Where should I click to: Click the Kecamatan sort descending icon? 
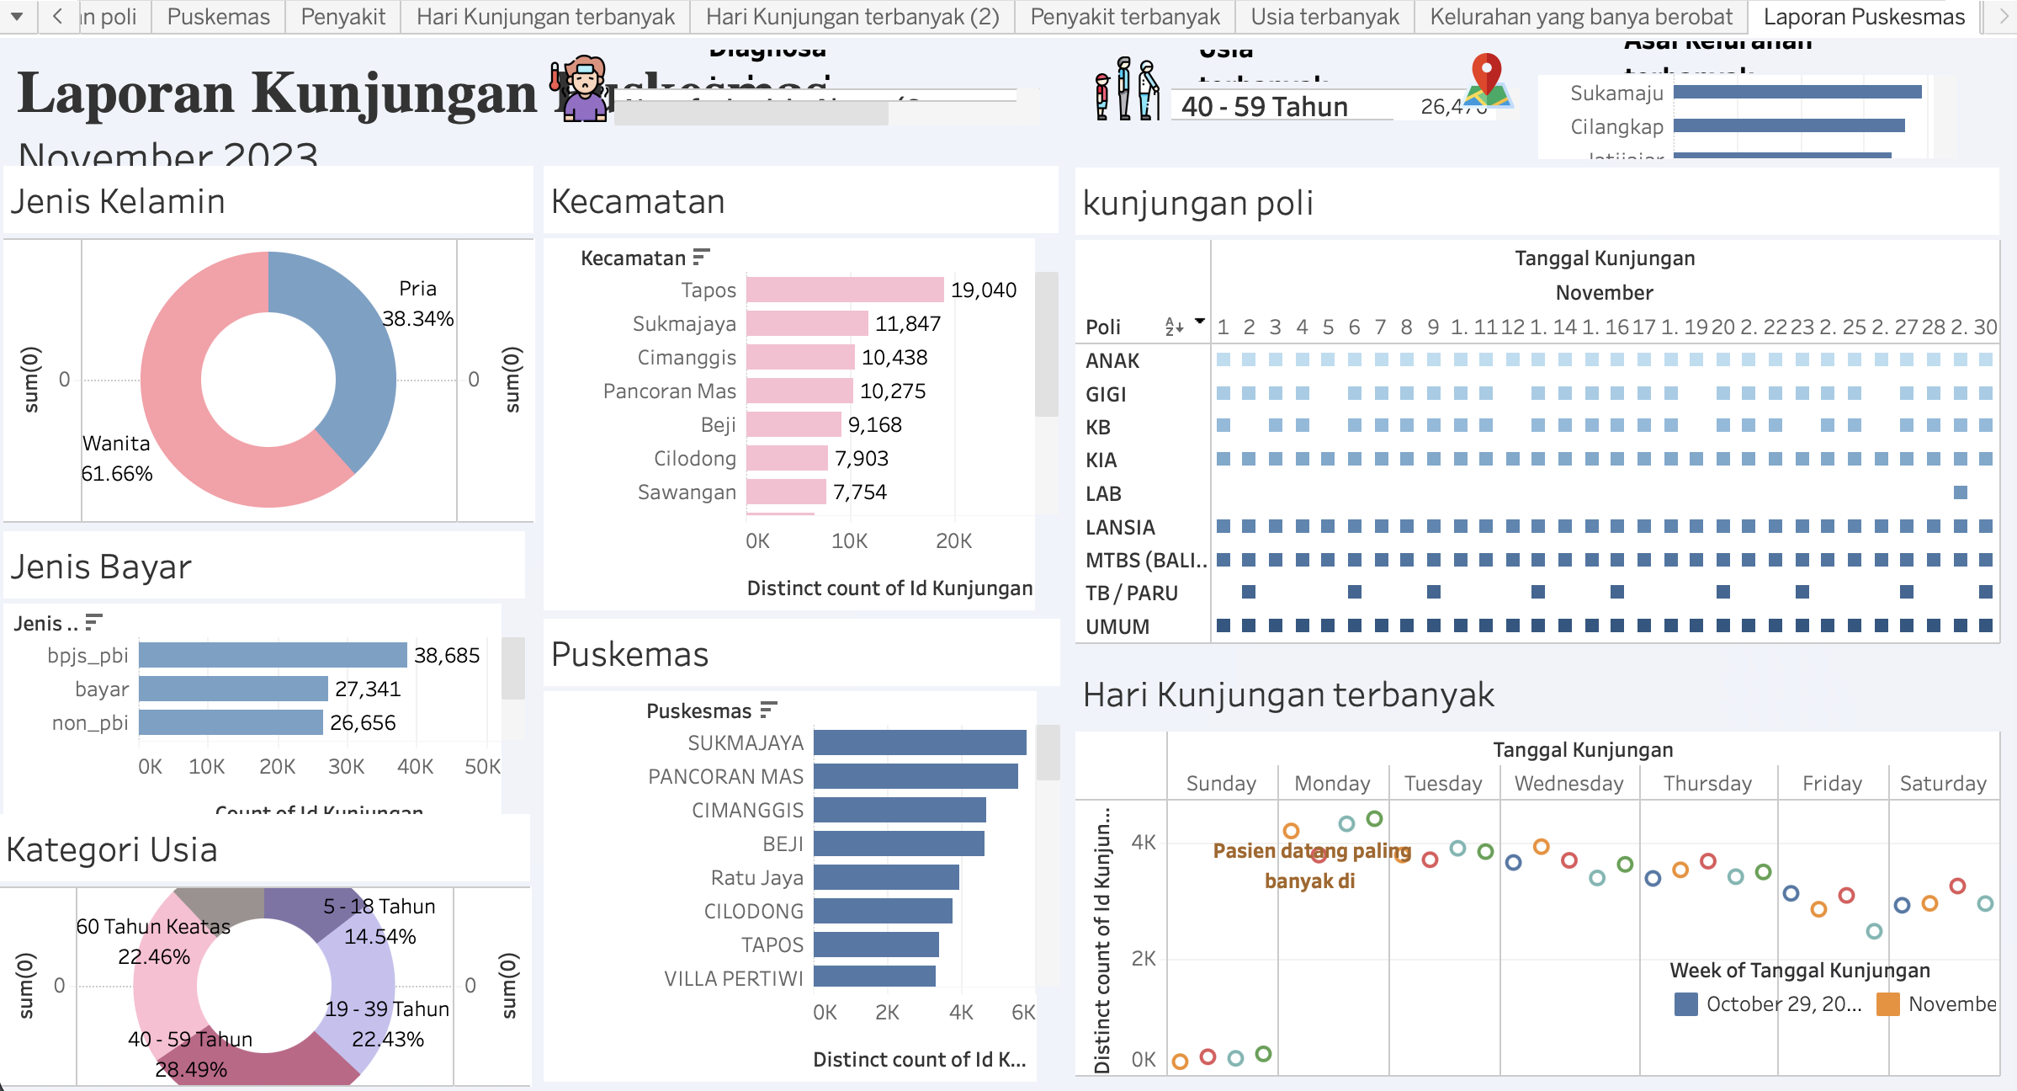pos(701,257)
